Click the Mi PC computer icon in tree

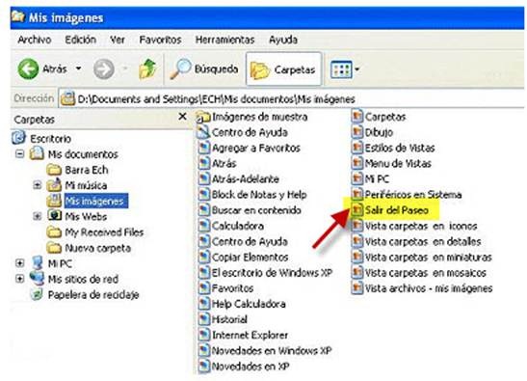(38, 263)
